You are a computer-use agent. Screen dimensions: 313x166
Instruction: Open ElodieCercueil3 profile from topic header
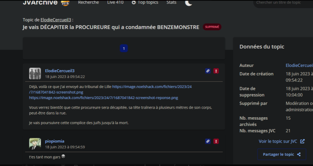coord(56,20)
